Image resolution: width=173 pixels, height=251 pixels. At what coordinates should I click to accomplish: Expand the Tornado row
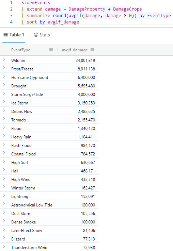pos(4,119)
